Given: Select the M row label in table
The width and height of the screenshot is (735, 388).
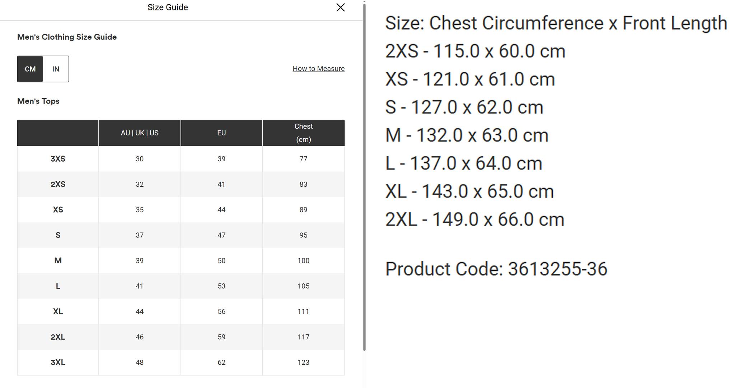Looking at the screenshot, I should tap(58, 260).
